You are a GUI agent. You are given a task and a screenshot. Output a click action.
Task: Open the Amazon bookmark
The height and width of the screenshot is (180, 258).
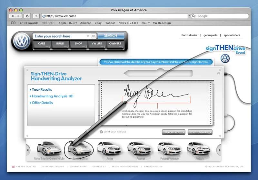tap(86, 23)
